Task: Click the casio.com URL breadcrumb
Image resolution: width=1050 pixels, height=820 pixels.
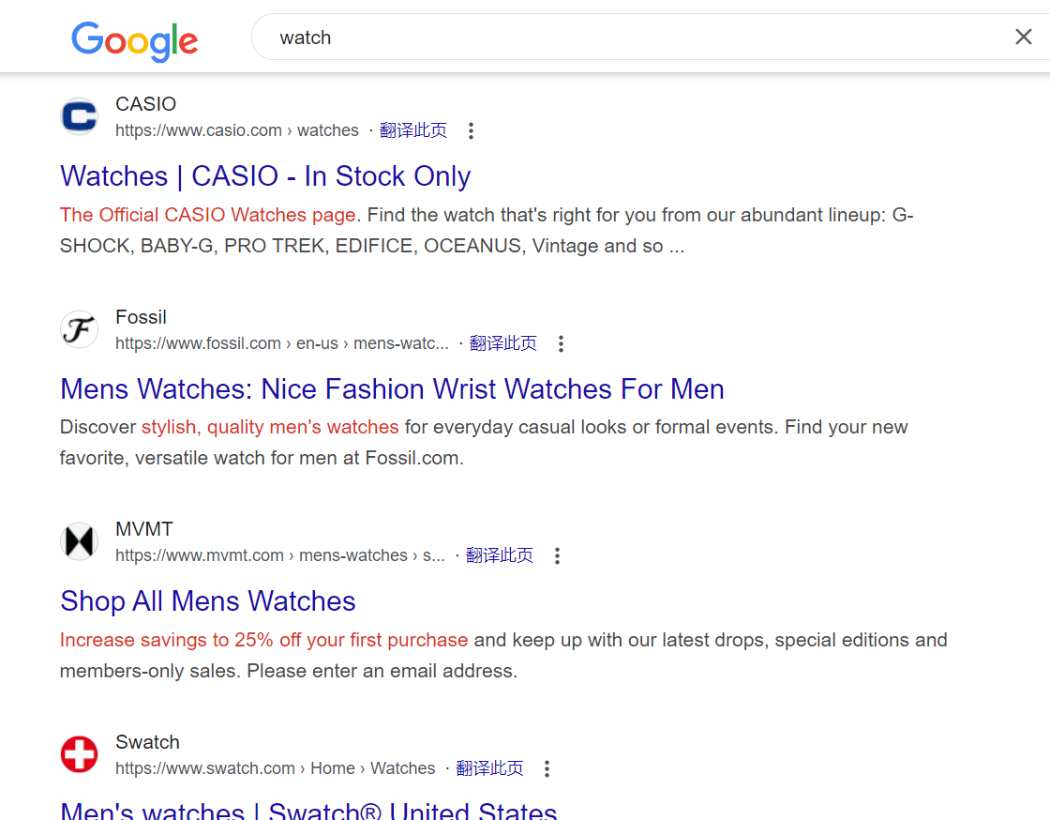Action: point(237,130)
